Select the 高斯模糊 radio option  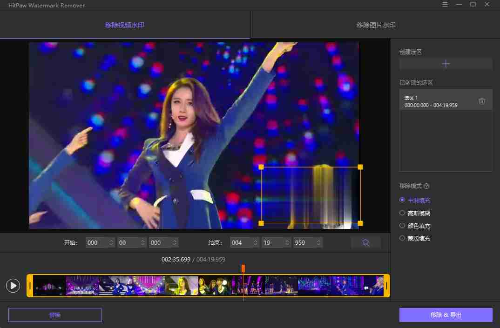pyautogui.click(x=402, y=213)
